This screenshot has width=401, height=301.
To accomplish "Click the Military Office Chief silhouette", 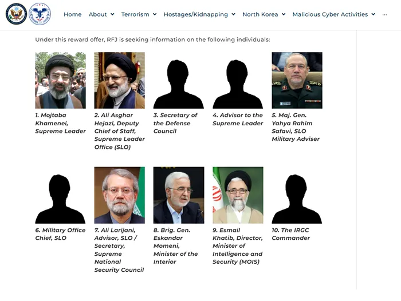I will tap(60, 199).
